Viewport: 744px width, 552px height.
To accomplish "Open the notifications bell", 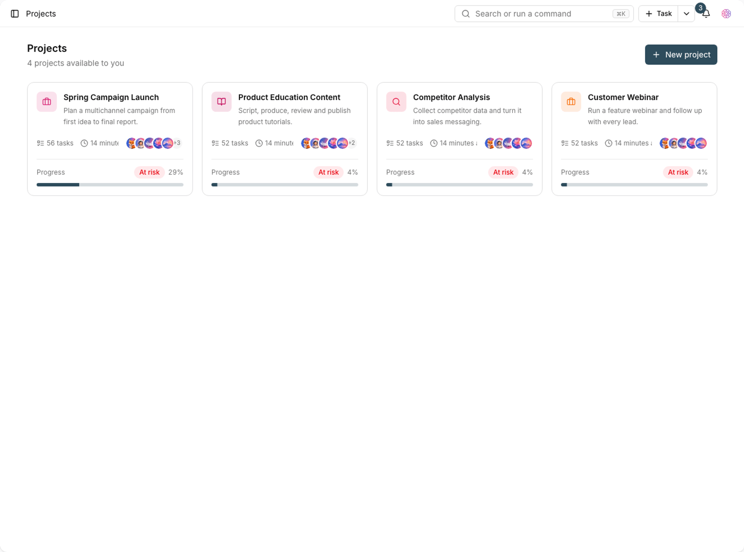I will pos(706,14).
